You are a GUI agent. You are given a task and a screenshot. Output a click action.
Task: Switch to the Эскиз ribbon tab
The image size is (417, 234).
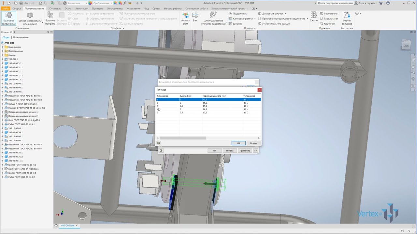pyautogui.click(x=68, y=8)
